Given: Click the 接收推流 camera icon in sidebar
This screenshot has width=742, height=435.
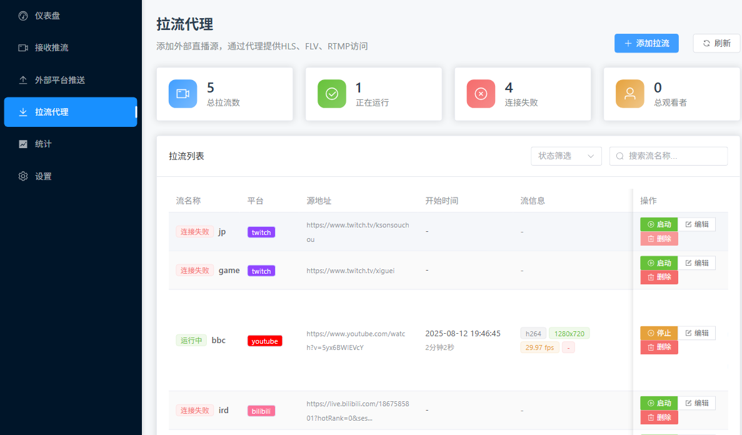Looking at the screenshot, I should coord(23,47).
